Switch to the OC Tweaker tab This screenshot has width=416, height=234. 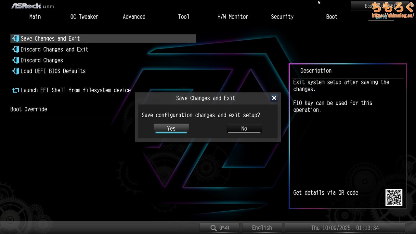[x=84, y=17]
